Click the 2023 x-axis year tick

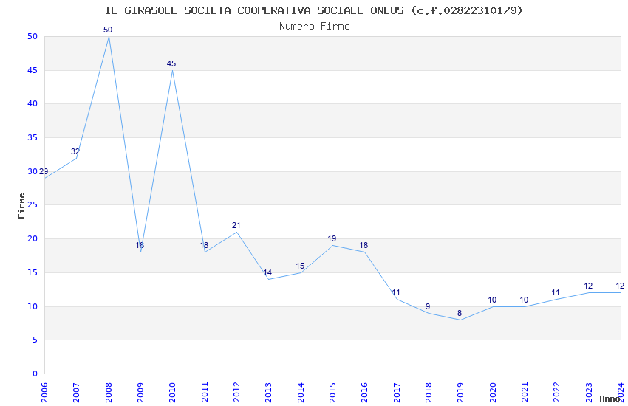(589, 392)
